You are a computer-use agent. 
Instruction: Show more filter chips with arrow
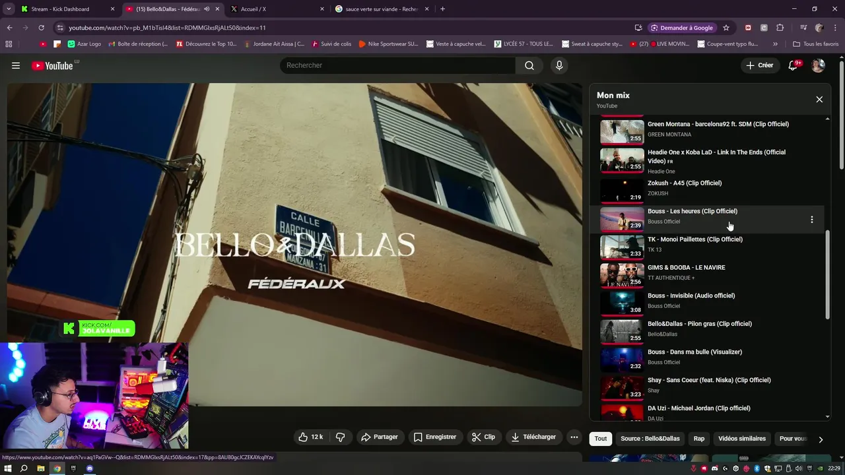pos(821,439)
